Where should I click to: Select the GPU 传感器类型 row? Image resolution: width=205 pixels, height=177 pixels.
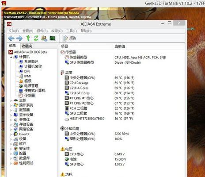pos(122,62)
